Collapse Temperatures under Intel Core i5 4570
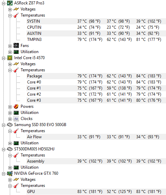 pos(10,71)
